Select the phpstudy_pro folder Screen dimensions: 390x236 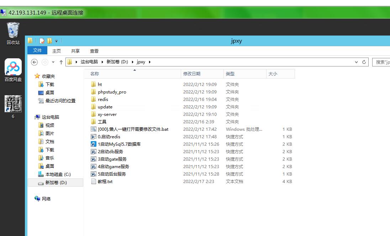(x=112, y=92)
